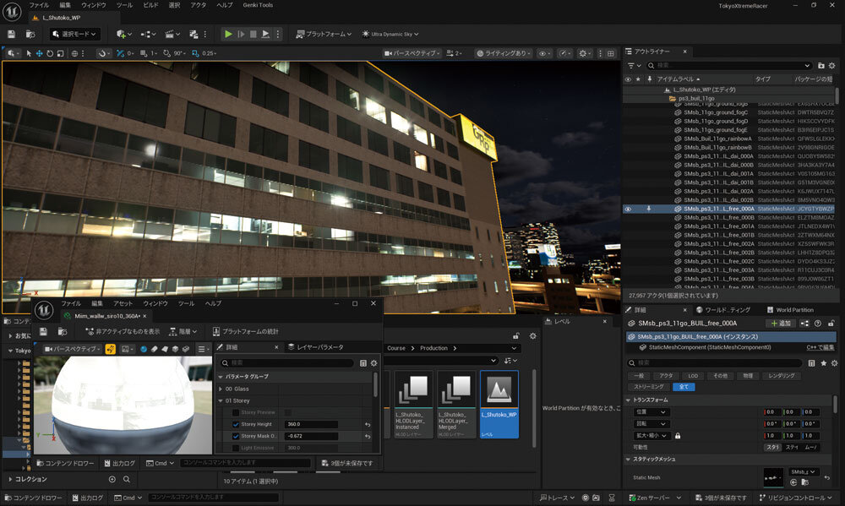The image size is (845, 506).
Task: Click the 追加 add component button
Action: (779, 324)
